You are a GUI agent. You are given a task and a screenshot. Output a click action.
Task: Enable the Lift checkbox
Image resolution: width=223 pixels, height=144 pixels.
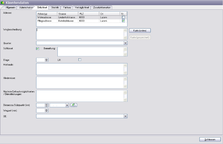pyautogui.click(x=80, y=60)
